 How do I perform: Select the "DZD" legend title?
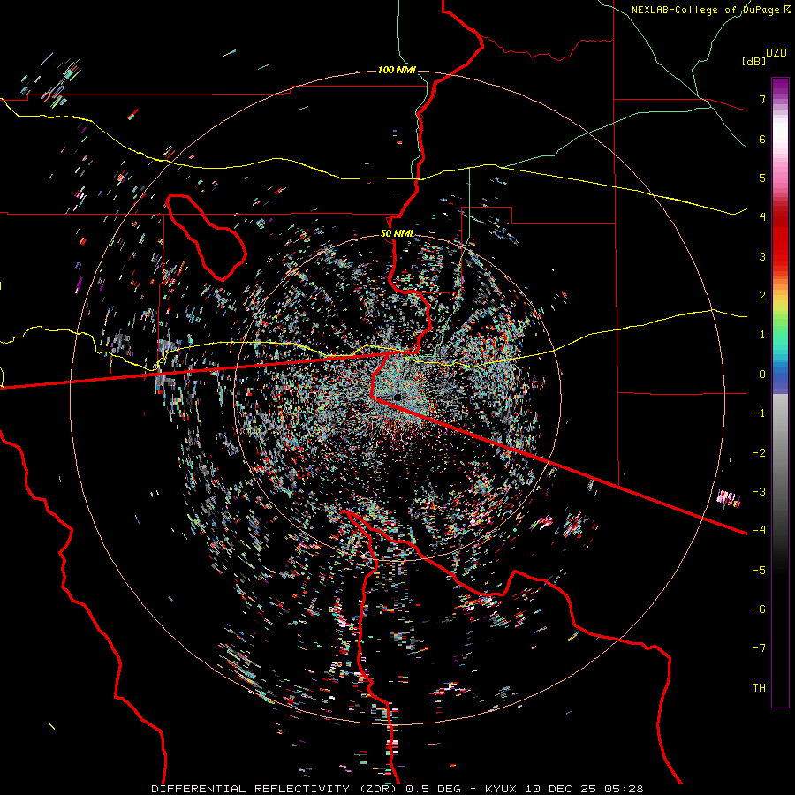[x=776, y=53]
